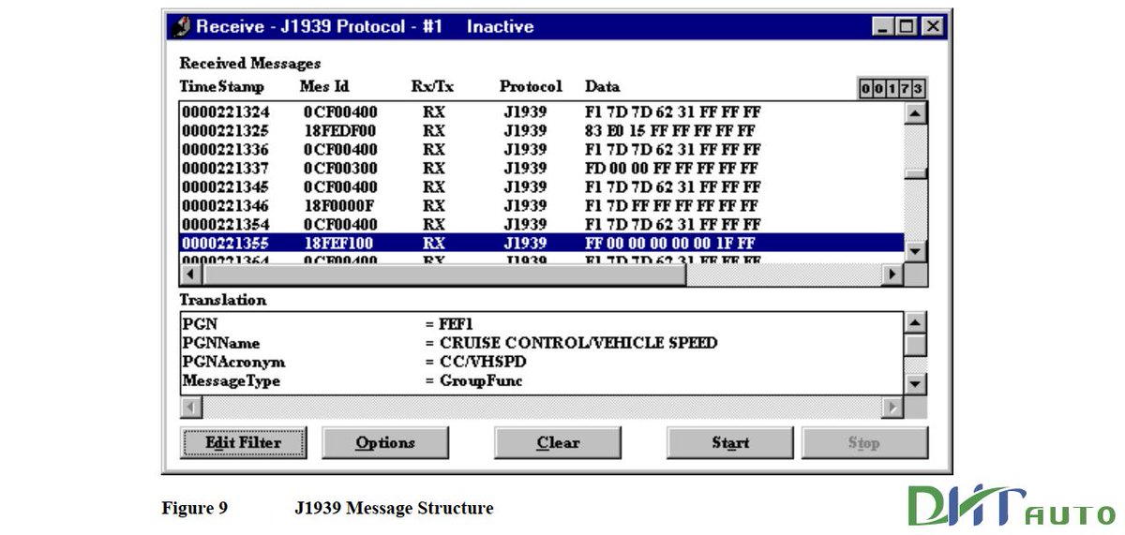Click the Edit Filter button

click(x=244, y=442)
